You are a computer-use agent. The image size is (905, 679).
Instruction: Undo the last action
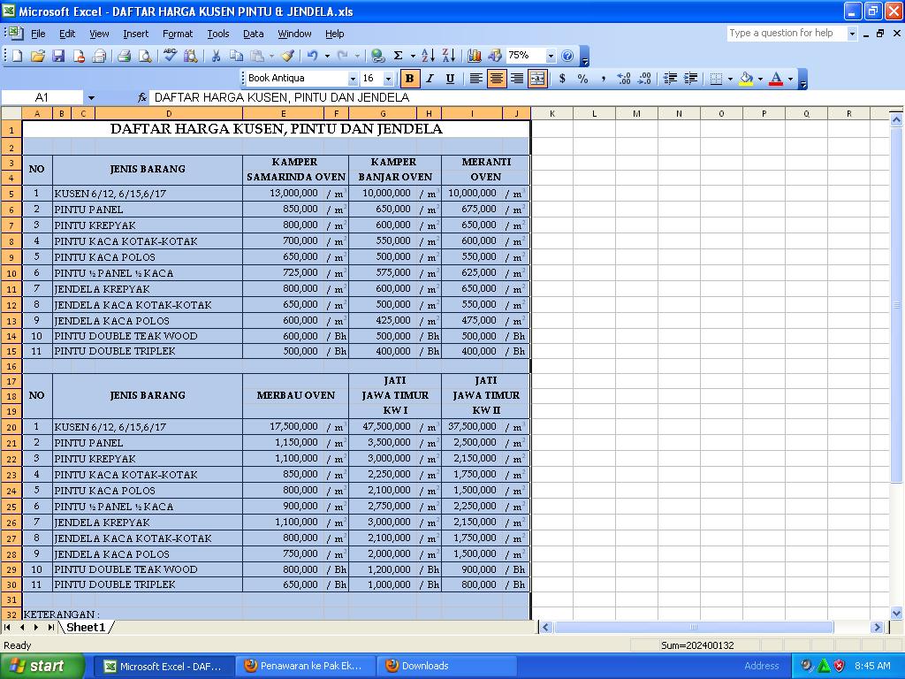(312, 56)
